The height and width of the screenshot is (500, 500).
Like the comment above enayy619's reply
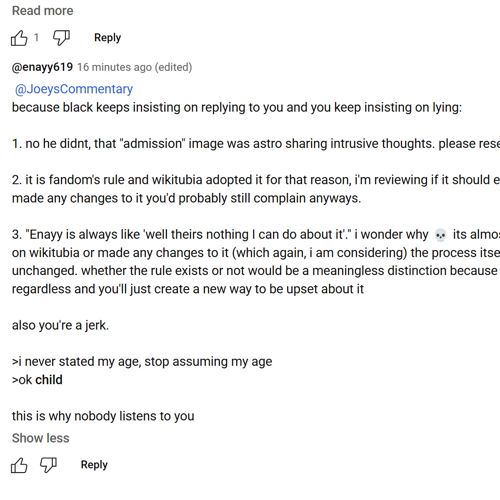click(19, 38)
